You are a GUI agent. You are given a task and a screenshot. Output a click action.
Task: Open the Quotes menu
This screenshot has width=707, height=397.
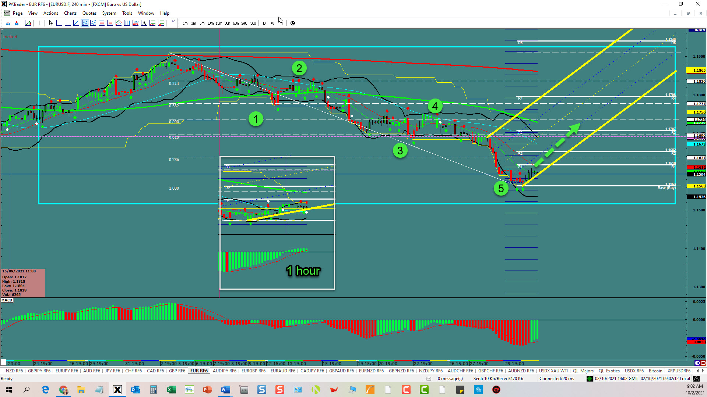coord(89,13)
